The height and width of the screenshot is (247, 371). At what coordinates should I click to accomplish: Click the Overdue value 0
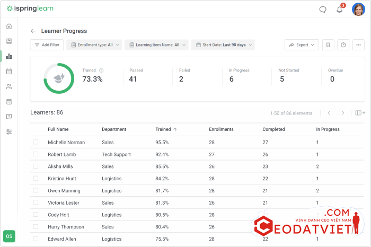(332, 79)
